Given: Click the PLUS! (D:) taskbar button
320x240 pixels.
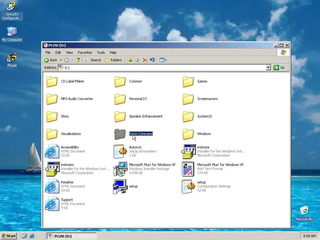Looking at the screenshot, I should pos(72,236).
